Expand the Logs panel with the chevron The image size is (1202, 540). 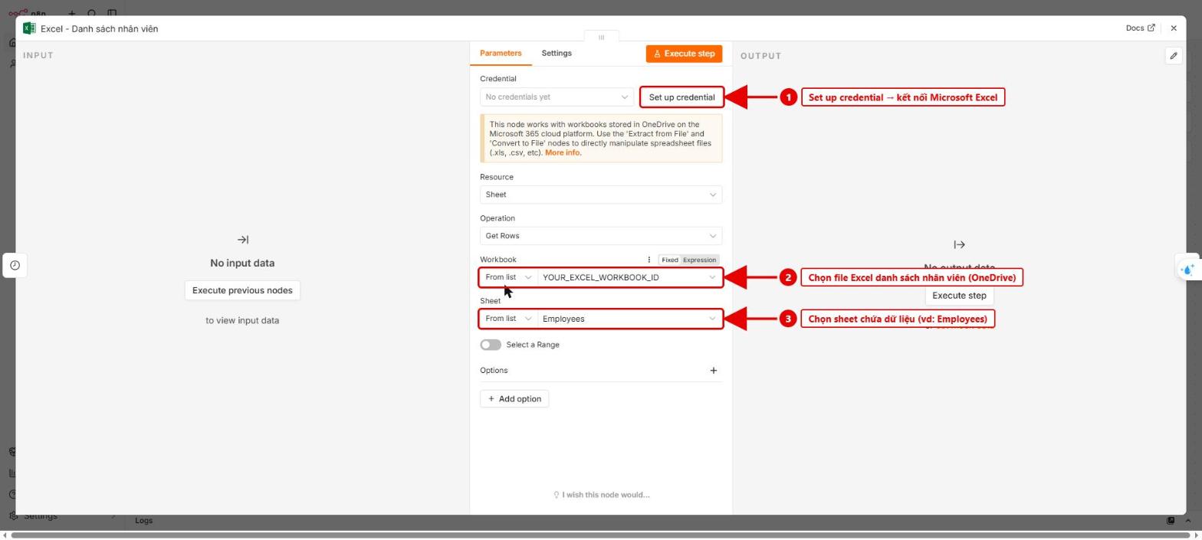point(1188,521)
